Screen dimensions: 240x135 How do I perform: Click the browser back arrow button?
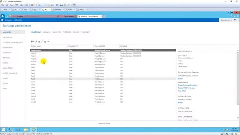click(3, 16)
